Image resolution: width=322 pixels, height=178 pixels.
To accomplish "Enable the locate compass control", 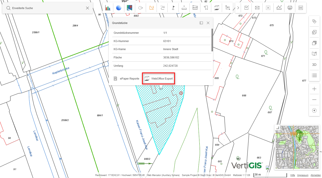I will click(314, 110).
